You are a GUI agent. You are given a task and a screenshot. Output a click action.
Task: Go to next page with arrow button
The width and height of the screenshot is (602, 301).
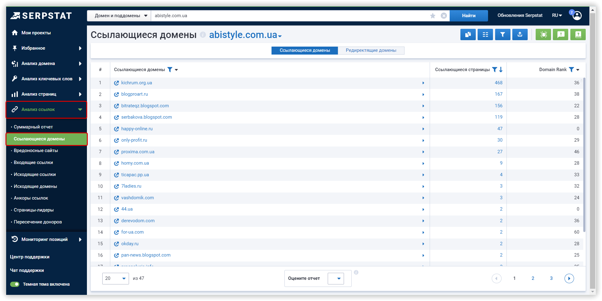click(569, 278)
